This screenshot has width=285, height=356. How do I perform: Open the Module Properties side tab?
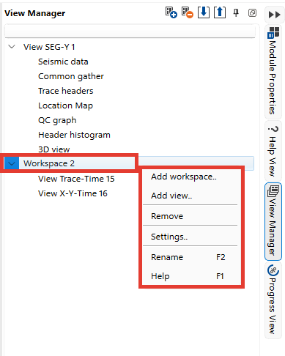(x=273, y=72)
